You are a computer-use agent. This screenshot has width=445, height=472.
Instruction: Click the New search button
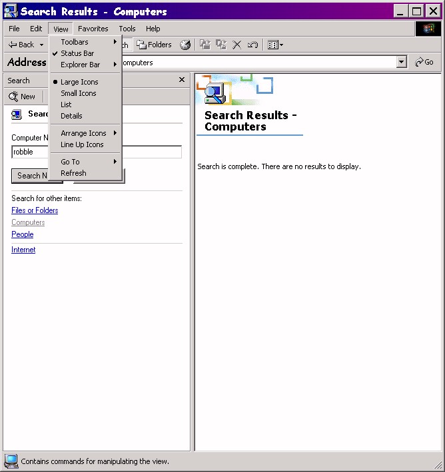[x=22, y=97]
